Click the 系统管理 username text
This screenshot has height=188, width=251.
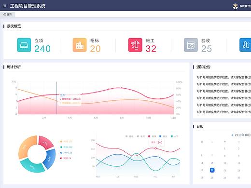[x=245, y=6]
